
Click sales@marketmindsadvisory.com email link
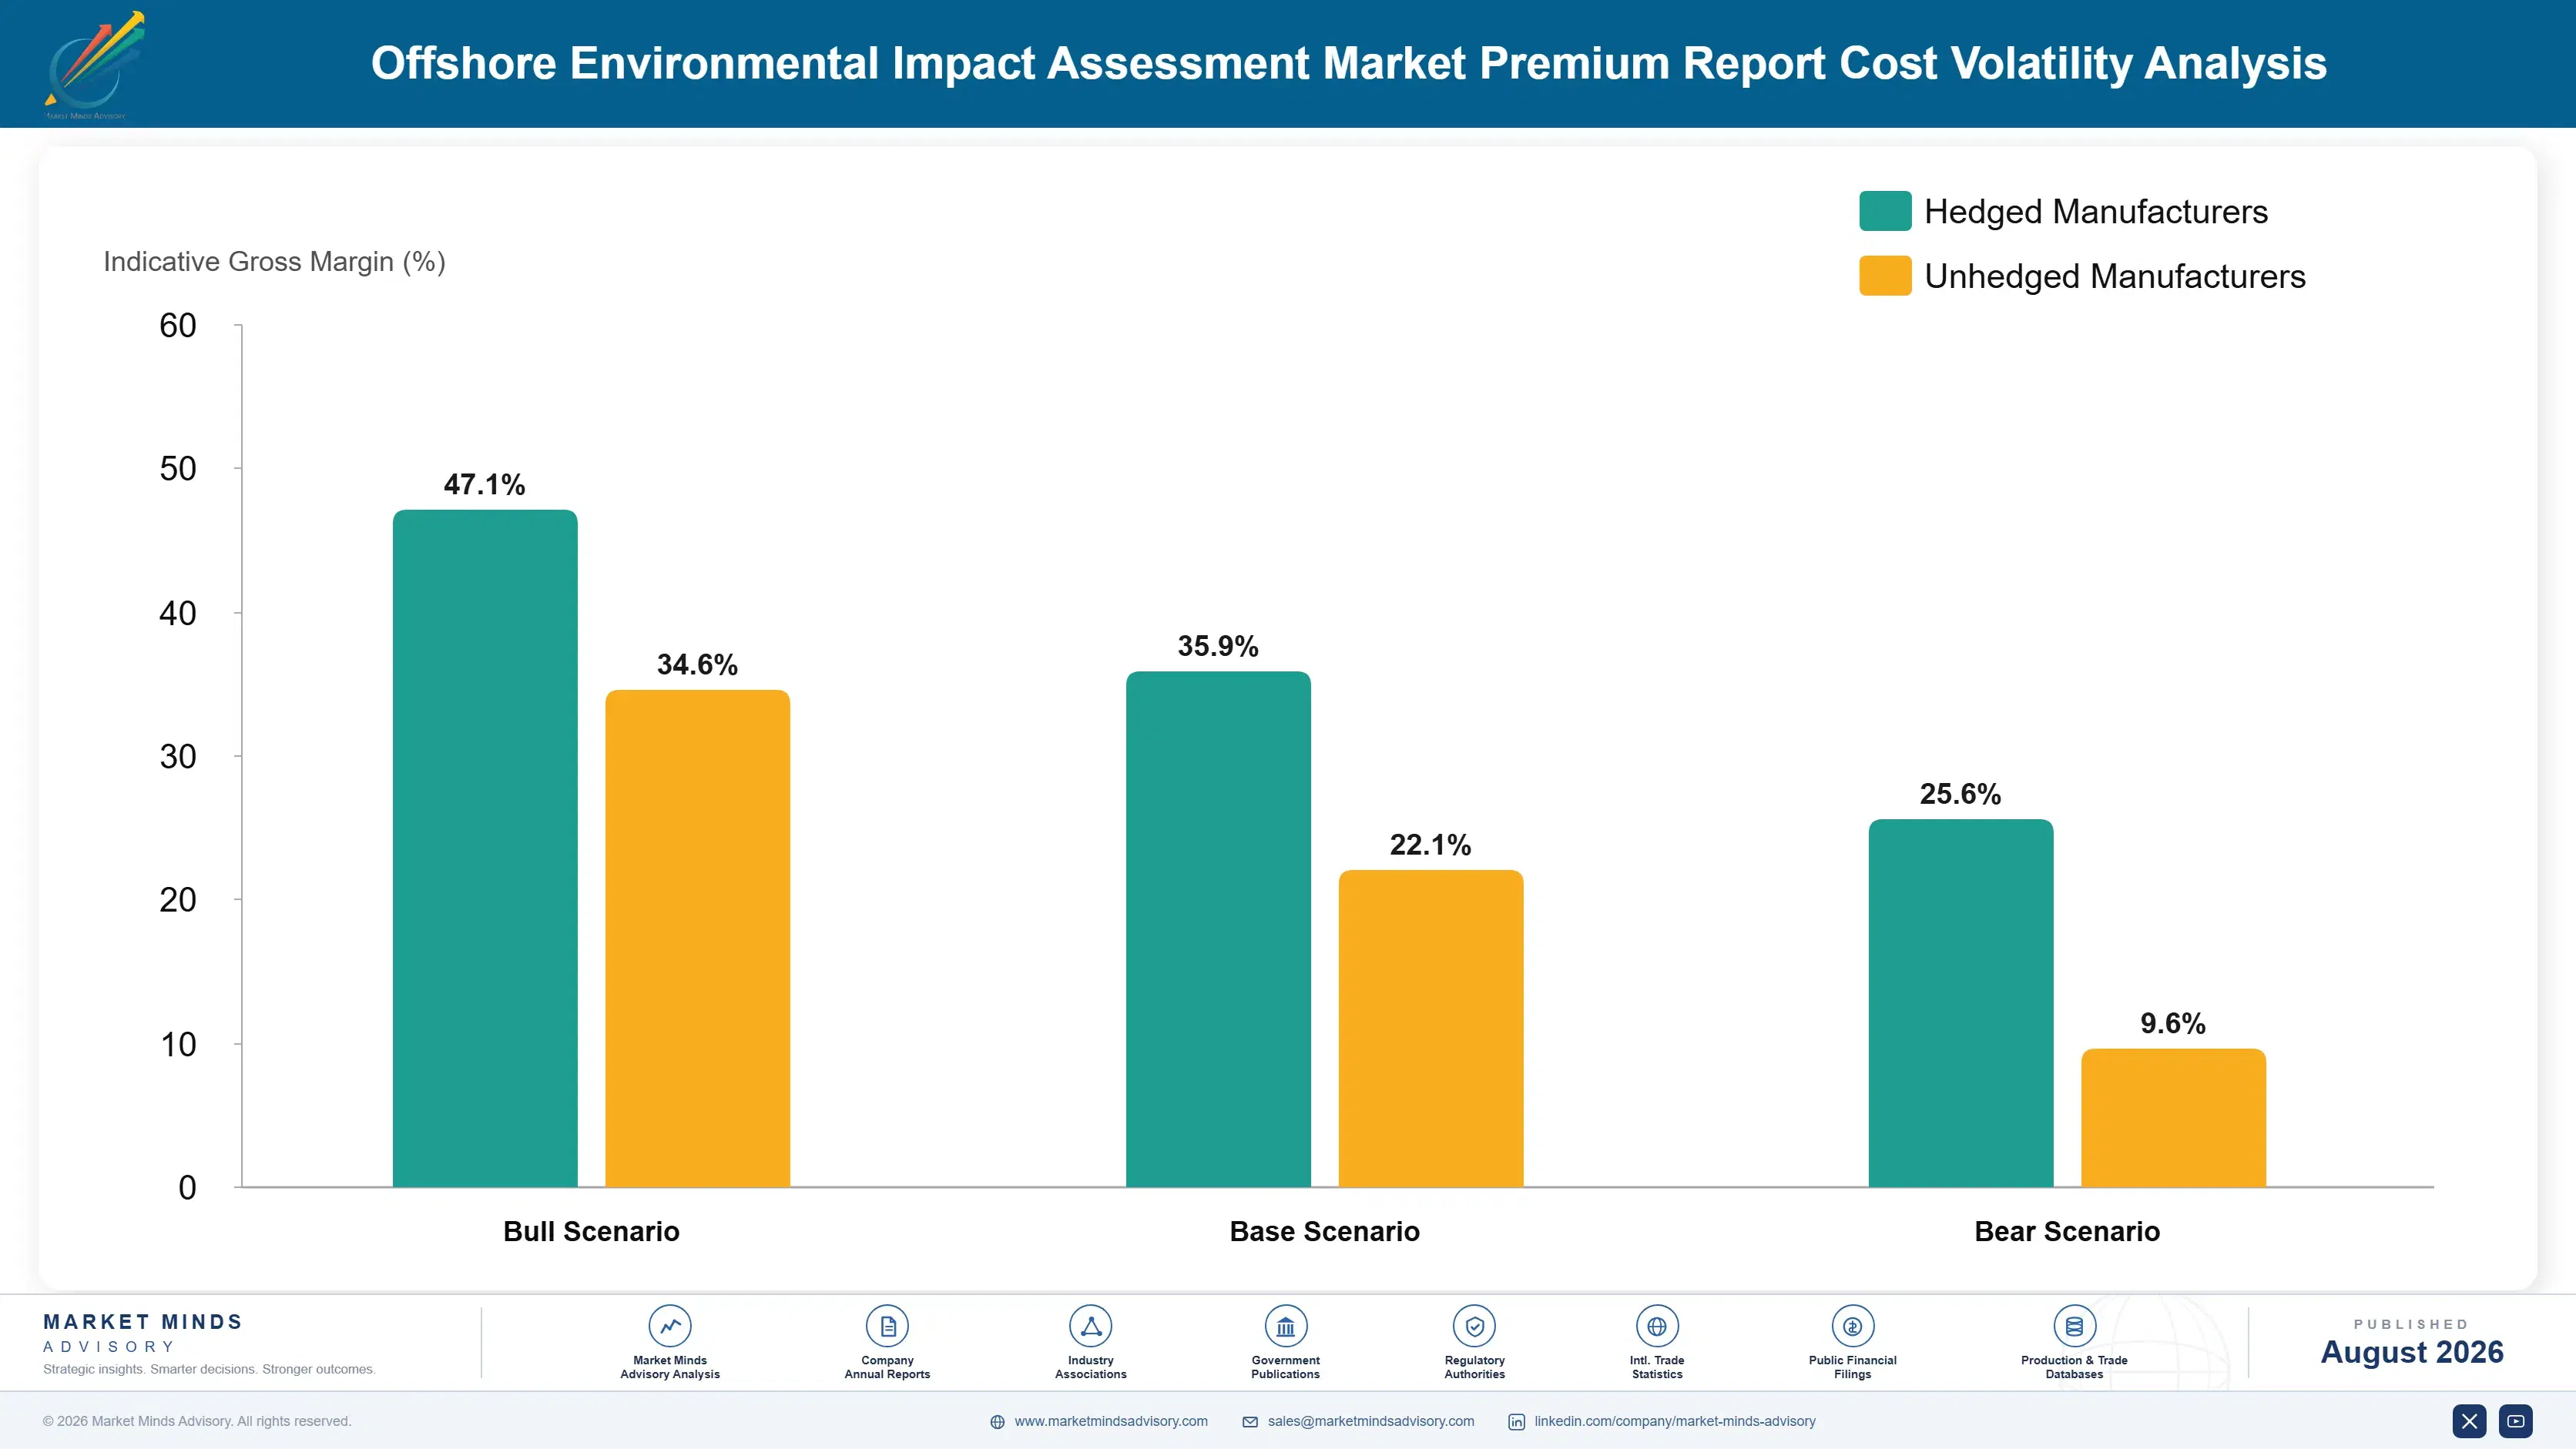1371,1421
